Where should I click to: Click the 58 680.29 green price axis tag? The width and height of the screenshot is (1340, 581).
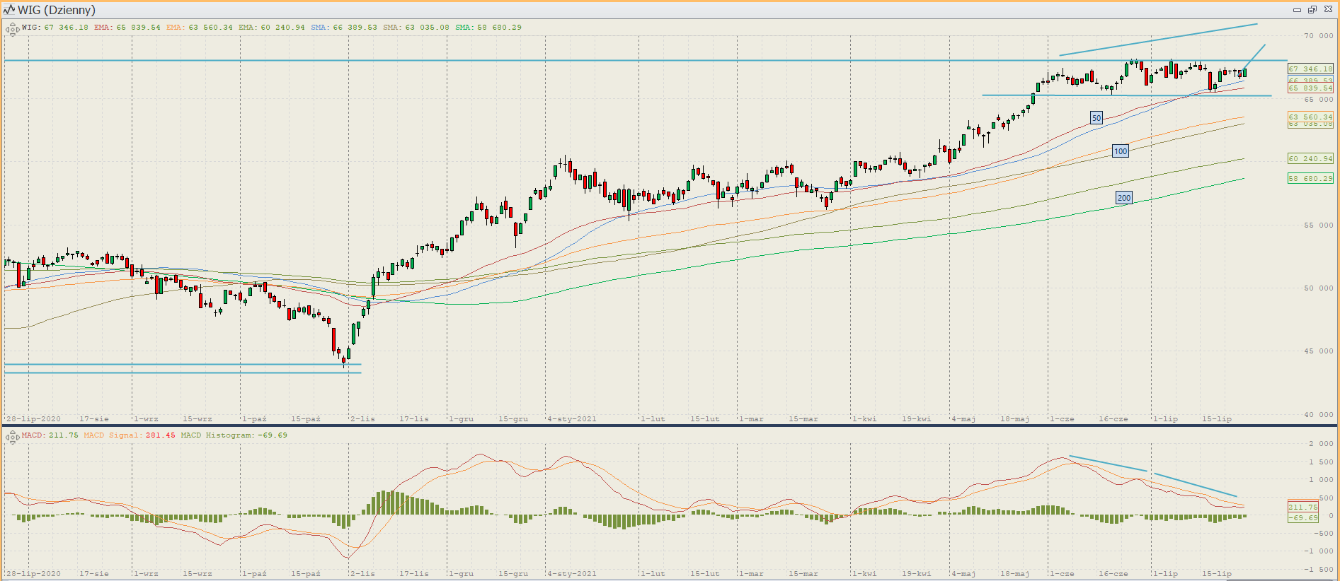click(x=1310, y=179)
